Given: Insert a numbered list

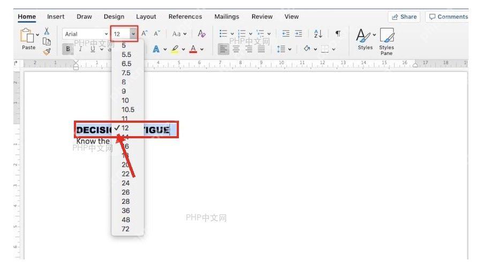Looking at the screenshot, I should (x=242, y=34).
